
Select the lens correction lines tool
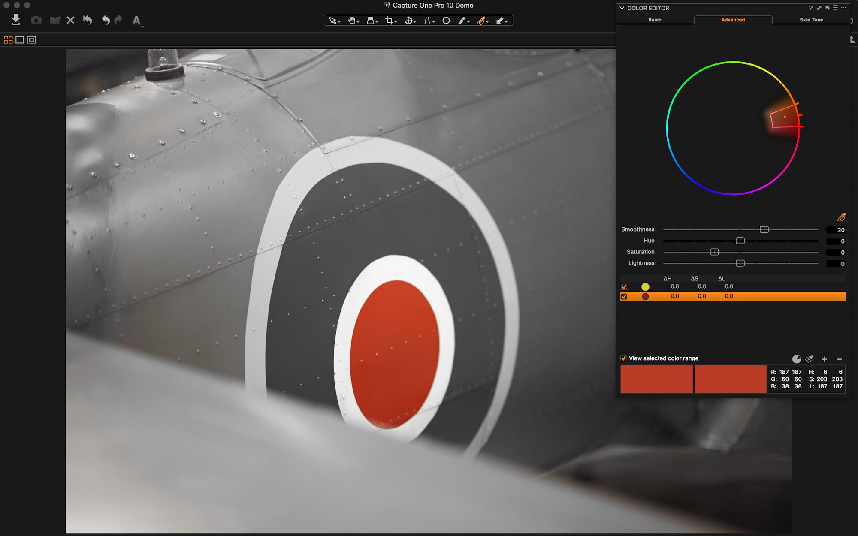coord(429,21)
